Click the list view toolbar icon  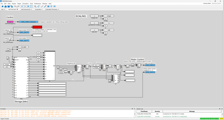pyautogui.click(x=54, y=6)
